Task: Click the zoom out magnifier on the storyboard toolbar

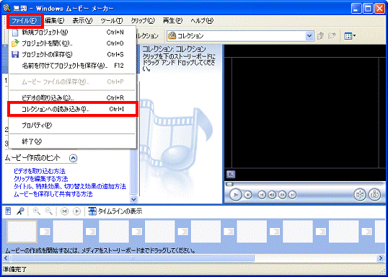Action: point(49,211)
